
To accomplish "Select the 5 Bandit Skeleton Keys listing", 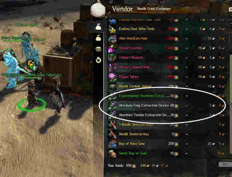I will point(167,125).
